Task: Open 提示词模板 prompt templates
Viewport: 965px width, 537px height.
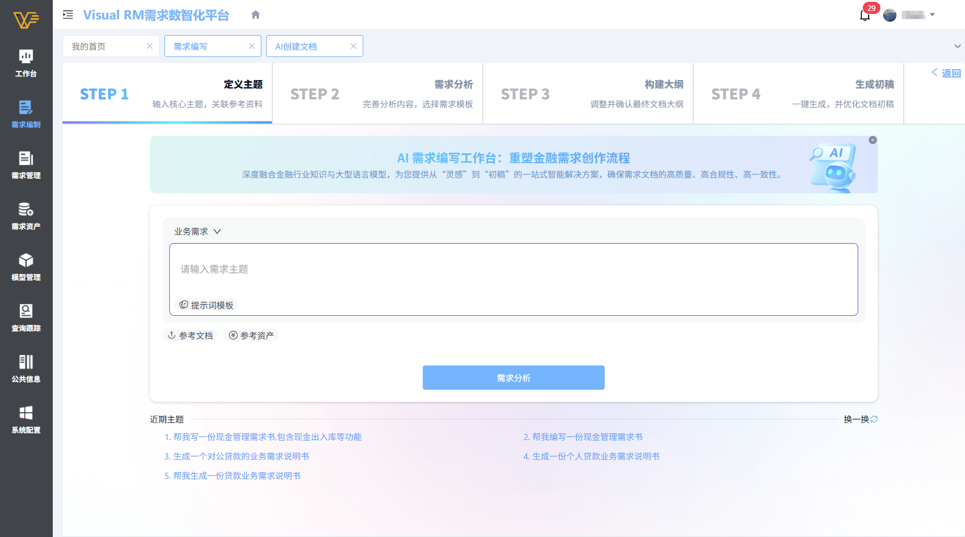Action: 206,305
